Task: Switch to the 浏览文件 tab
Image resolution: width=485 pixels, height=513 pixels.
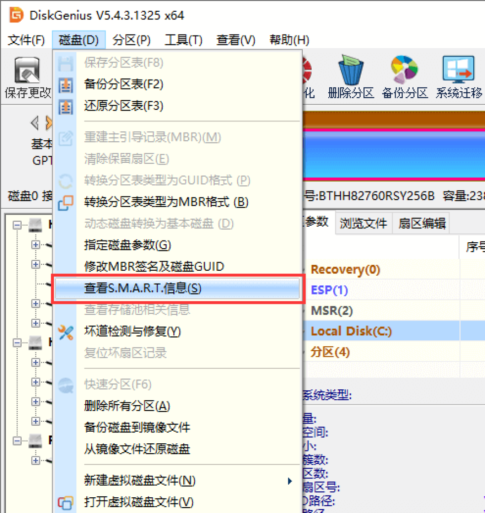Action: point(363,223)
